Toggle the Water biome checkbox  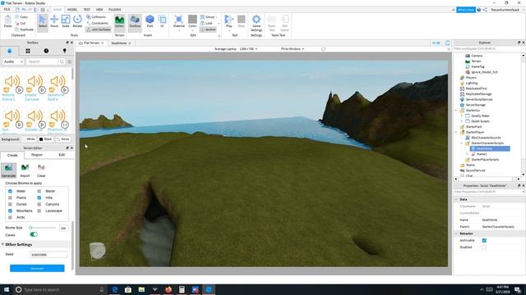(10, 191)
